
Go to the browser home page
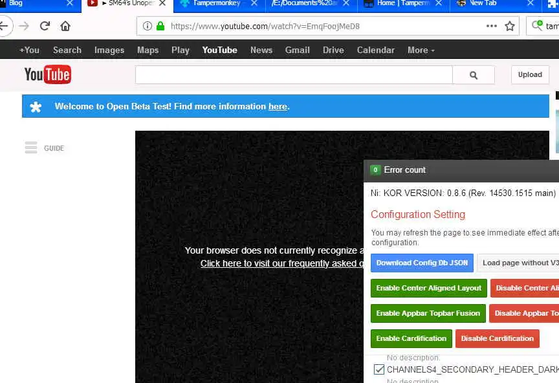click(x=65, y=26)
